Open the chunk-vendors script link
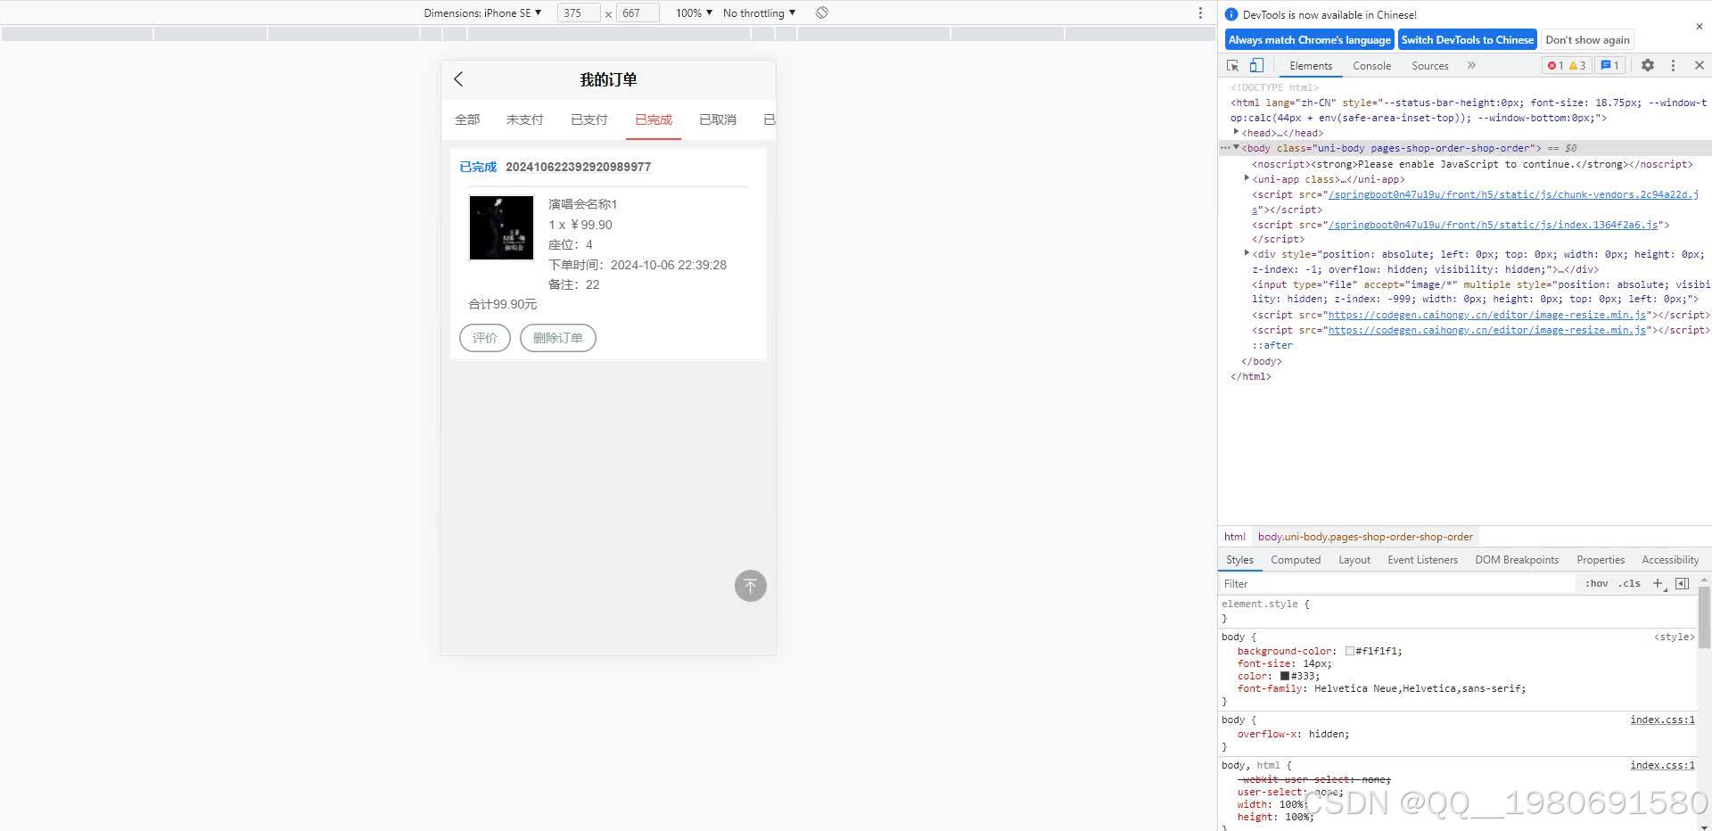This screenshot has height=831, width=1712. pos(1513,194)
